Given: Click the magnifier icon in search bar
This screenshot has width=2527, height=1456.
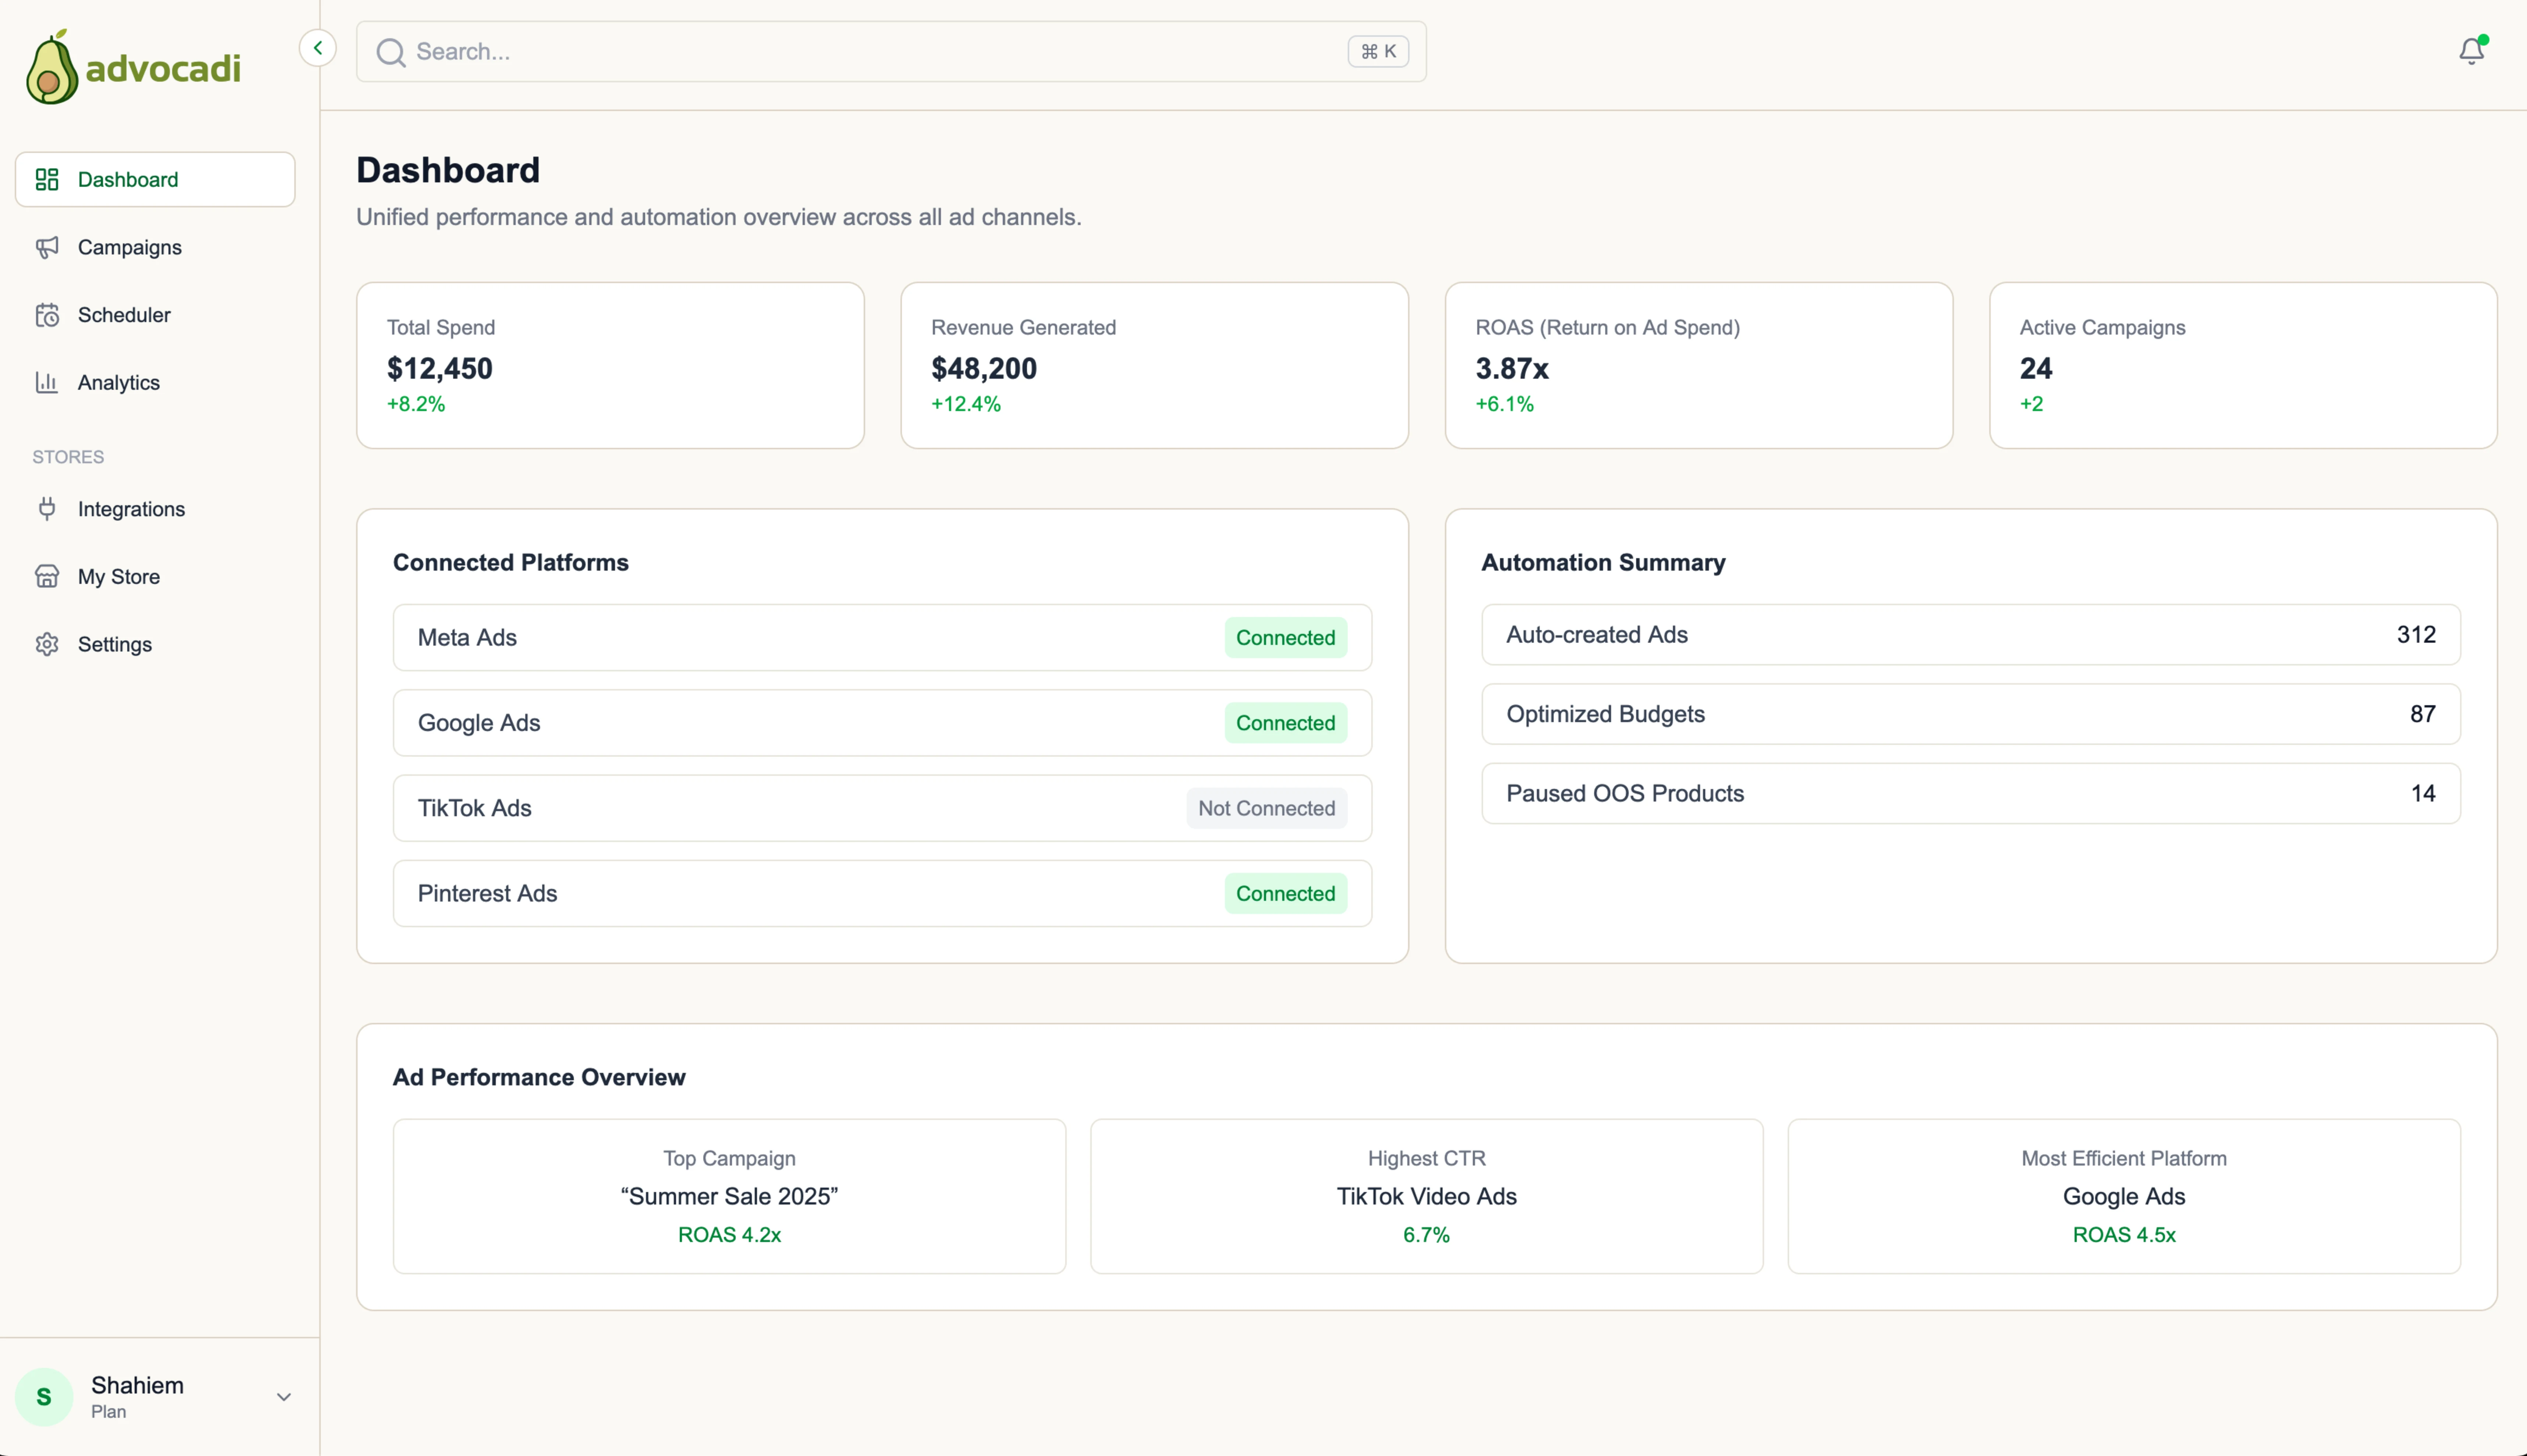Looking at the screenshot, I should pyautogui.click(x=390, y=52).
